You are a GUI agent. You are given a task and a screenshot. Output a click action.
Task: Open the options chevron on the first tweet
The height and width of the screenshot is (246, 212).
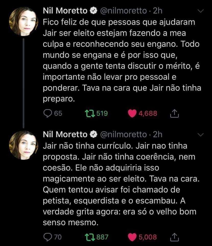point(201,11)
